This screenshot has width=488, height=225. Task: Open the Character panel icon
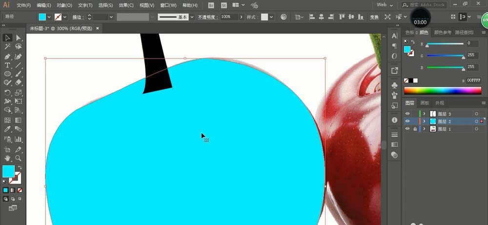394,36
